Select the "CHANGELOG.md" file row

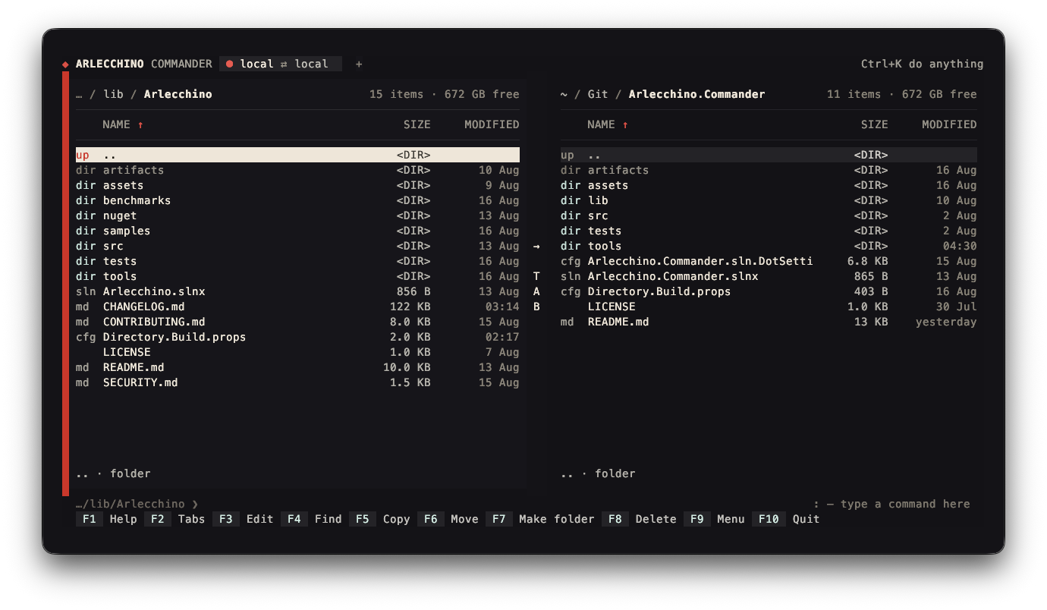297,307
